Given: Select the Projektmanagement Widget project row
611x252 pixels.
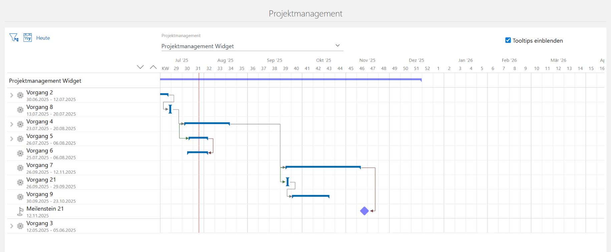Looking at the screenshot, I should click(45, 81).
